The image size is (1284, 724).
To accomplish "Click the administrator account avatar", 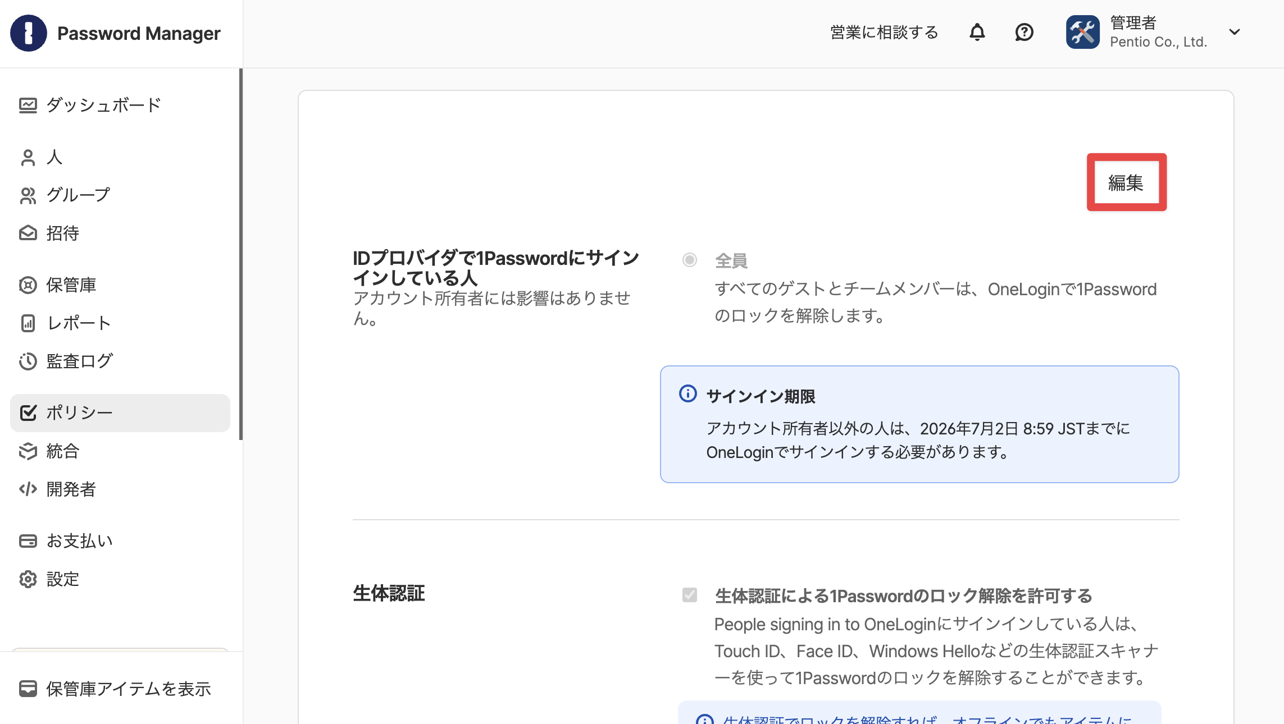I will tap(1083, 32).
